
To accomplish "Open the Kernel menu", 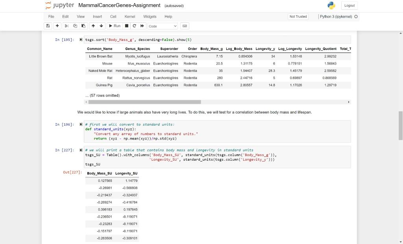I will [x=129, y=17].
